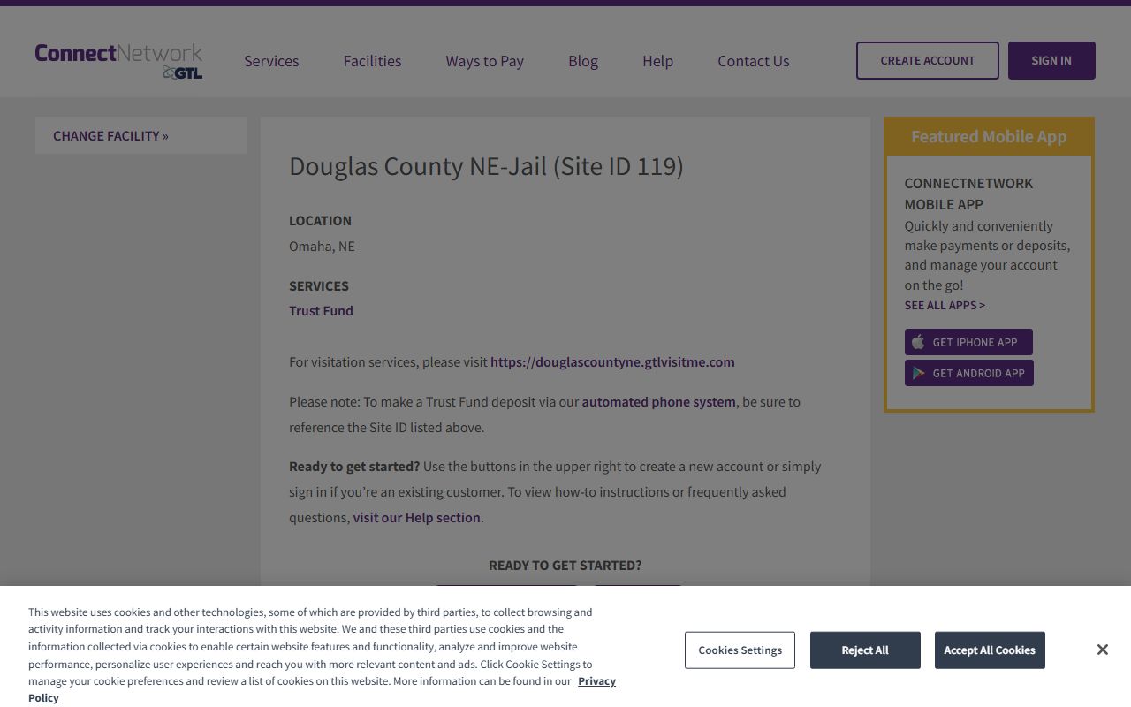Click the Douglas County NE-Jail heading
Image resolution: width=1131 pixels, height=707 pixels.
[486, 166]
